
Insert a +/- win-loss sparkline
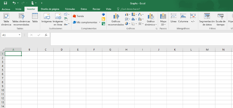tap(193, 18)
